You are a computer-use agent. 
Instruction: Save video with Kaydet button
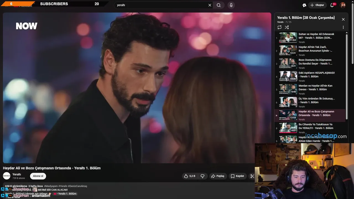[x=237, y=176]
